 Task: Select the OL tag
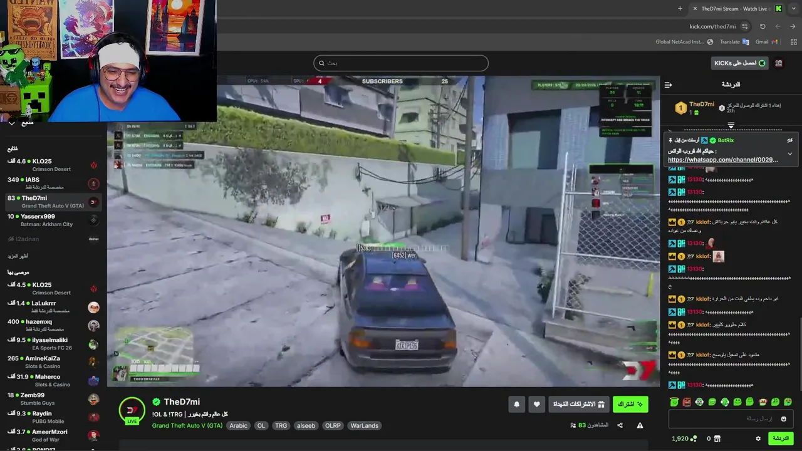click(261, 426)
